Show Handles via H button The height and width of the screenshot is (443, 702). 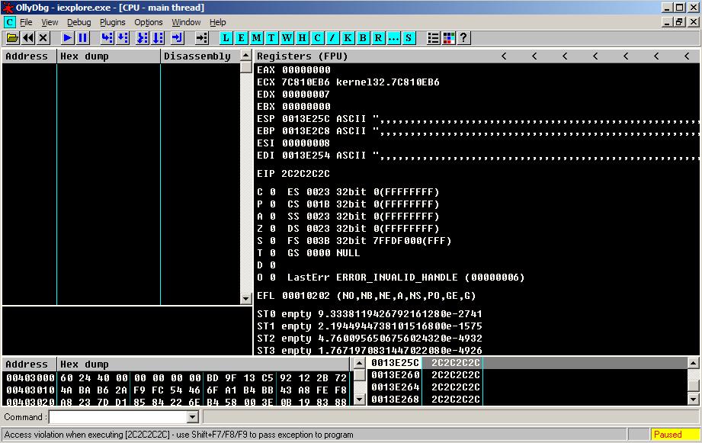[302, 38]
